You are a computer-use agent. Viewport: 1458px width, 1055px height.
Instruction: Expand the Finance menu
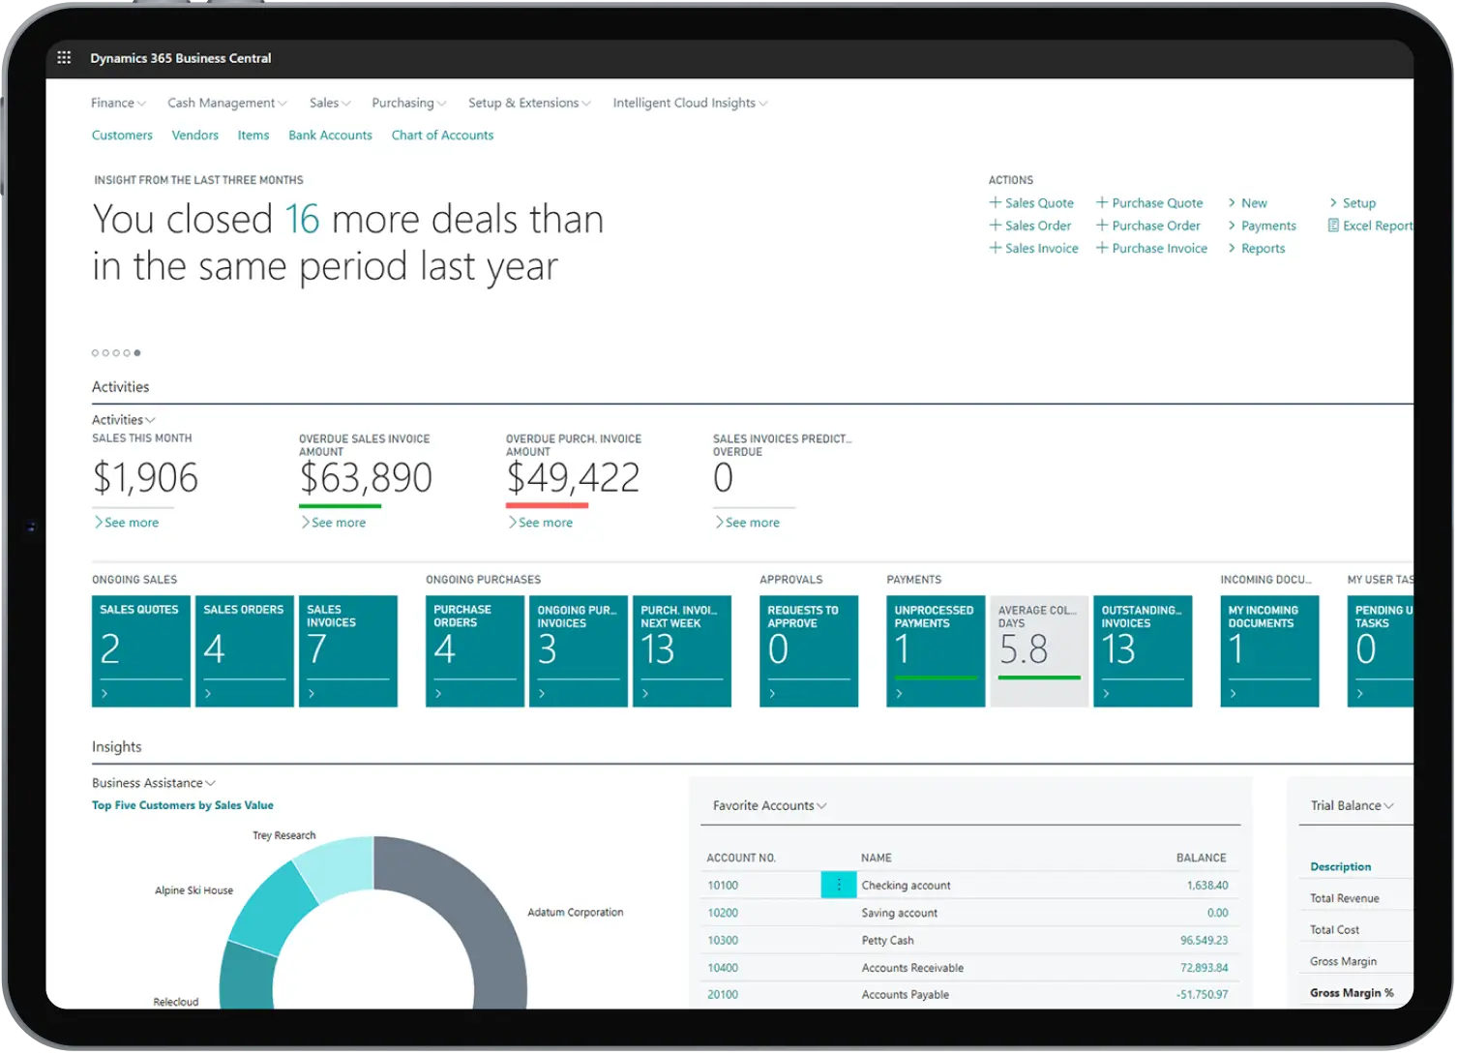click(118, 103)
